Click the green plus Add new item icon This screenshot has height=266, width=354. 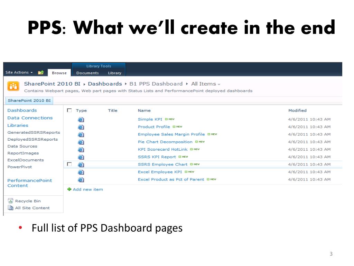[x=69, y=189]
